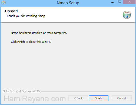Click the Nmap setup logo in header
The width and height of the screenshot is (136, 105).
(127, 15)
